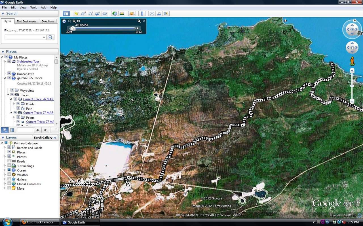
Task: Show the ruler tool
Action: coord(142,13)
